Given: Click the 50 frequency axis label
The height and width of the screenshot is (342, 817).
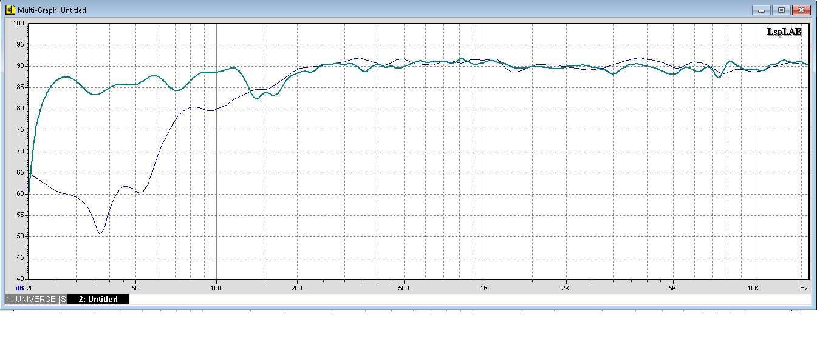Looking at the screenshot, I should coord(135,287).
